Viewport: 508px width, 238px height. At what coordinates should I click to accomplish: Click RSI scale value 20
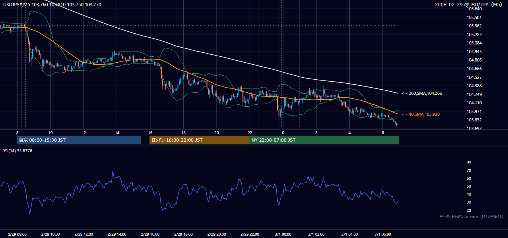pos(469,210)
